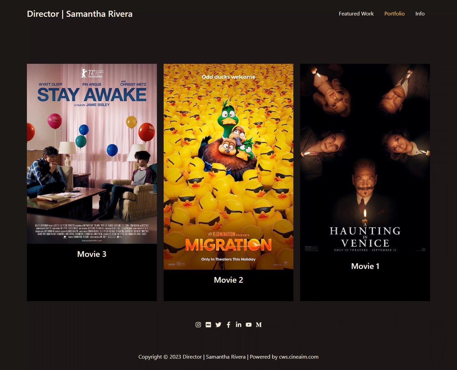Open the Movie 1 title link

click(365, 266)
